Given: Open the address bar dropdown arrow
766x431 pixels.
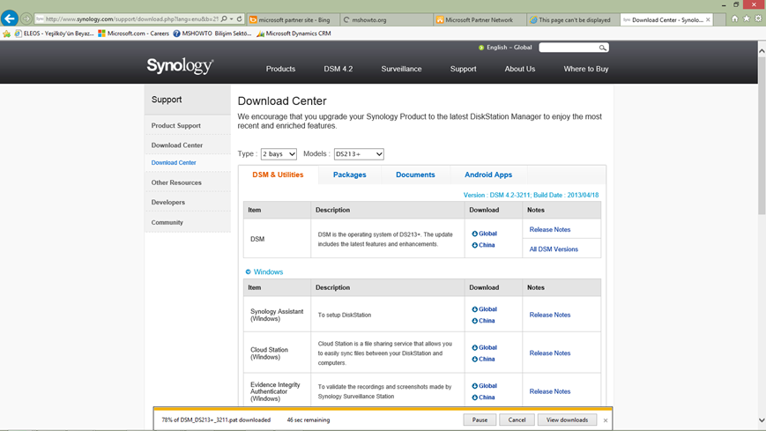Looking at the screenshot, I should pos(232,19).
